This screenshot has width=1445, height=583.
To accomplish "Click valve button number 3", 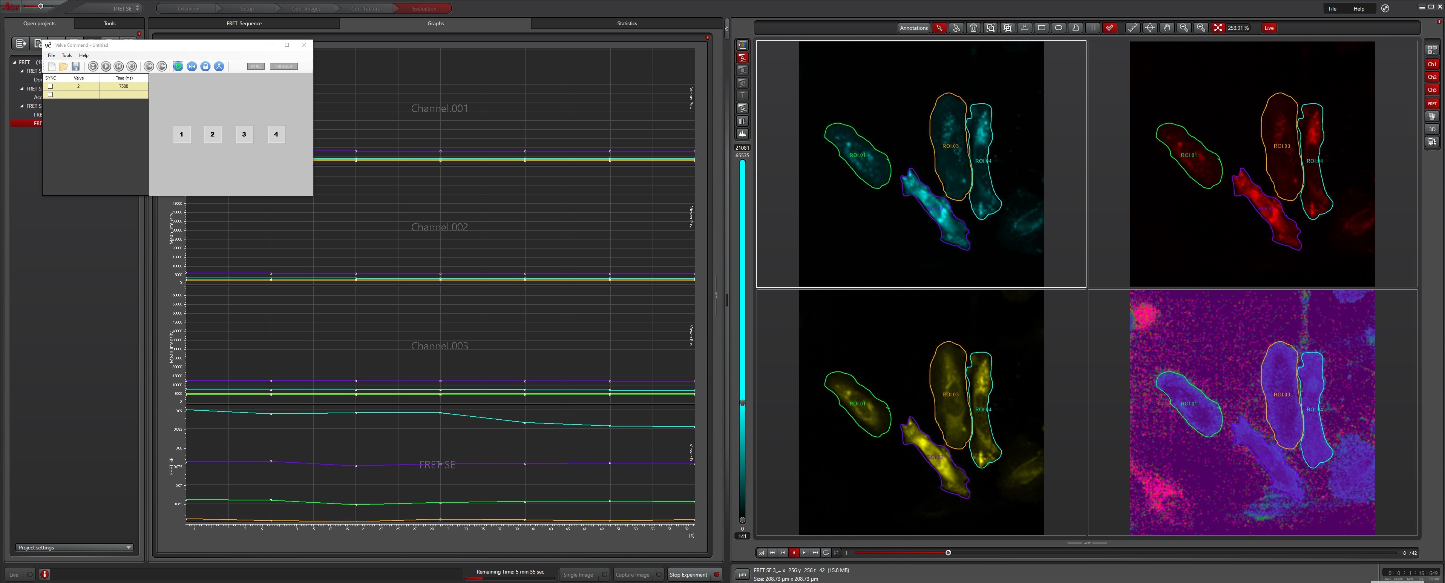I will [244, 134].
